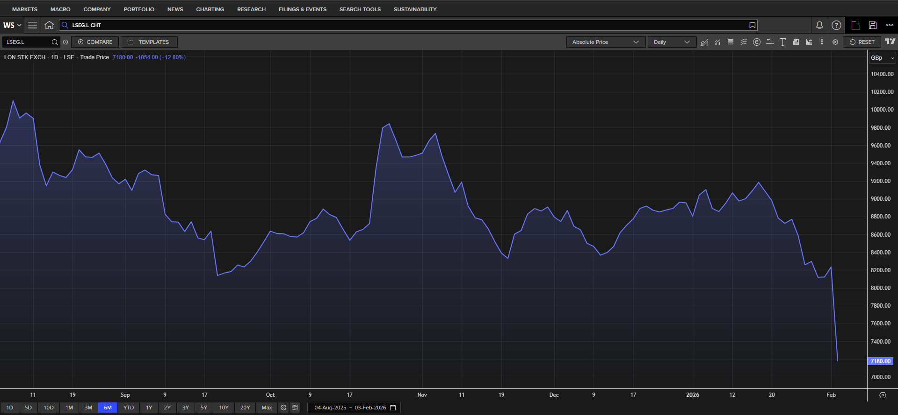Viewport: 898px width, 415px height.
Task: Click the LSEG.L instrument search field
Action: [x=31, y=42]
